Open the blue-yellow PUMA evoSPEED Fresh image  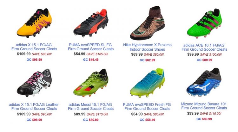click(x=147, y=83)
